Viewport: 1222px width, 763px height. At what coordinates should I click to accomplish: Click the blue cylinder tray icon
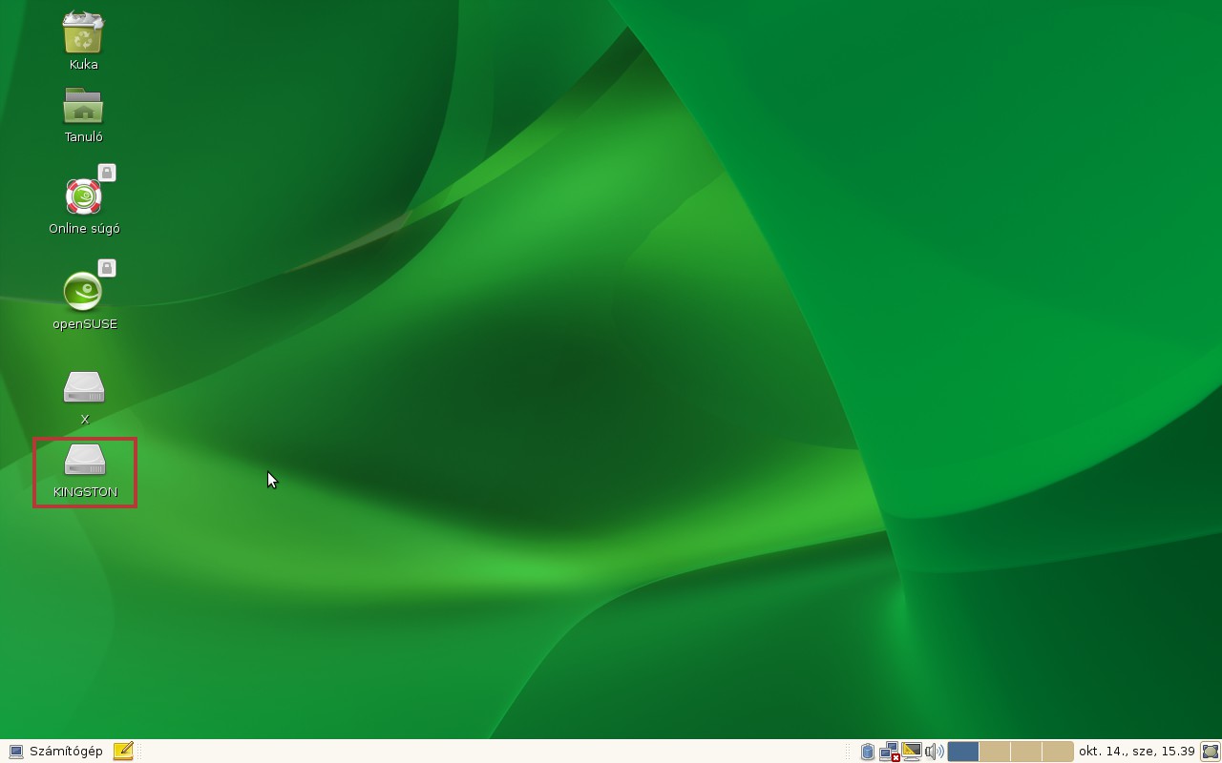tap(867, 752)
